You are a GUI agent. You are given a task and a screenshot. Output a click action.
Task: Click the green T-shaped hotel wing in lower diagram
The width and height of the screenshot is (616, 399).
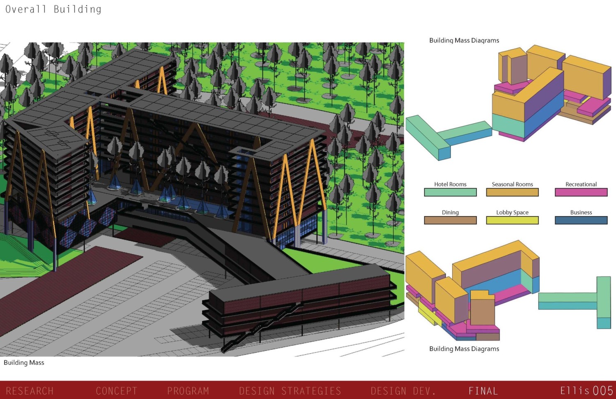575,302
